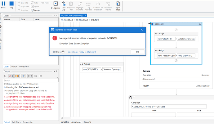
Task: Clear all Output log messages
Action: [41, 76]
